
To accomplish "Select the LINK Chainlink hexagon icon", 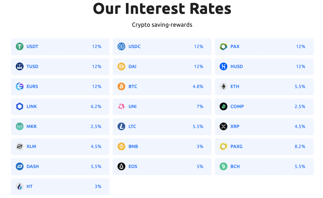I will pos(20,106).
